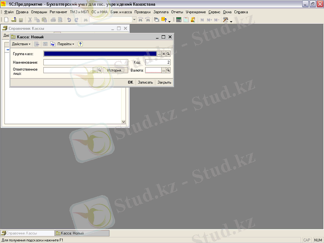Click the Ответственное лицо input field

coord(68,70)
